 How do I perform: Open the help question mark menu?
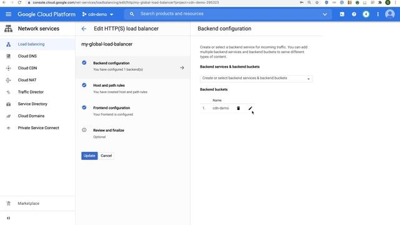click(354, 14)
